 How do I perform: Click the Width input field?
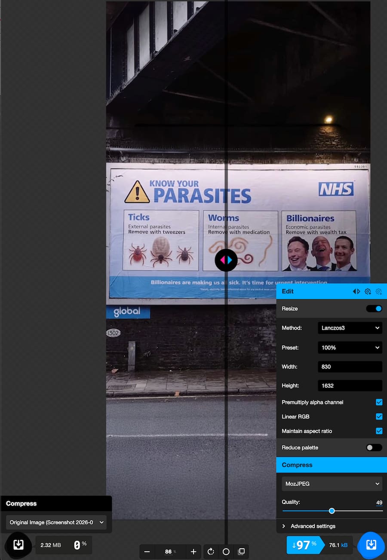click(x=350, y=367)
